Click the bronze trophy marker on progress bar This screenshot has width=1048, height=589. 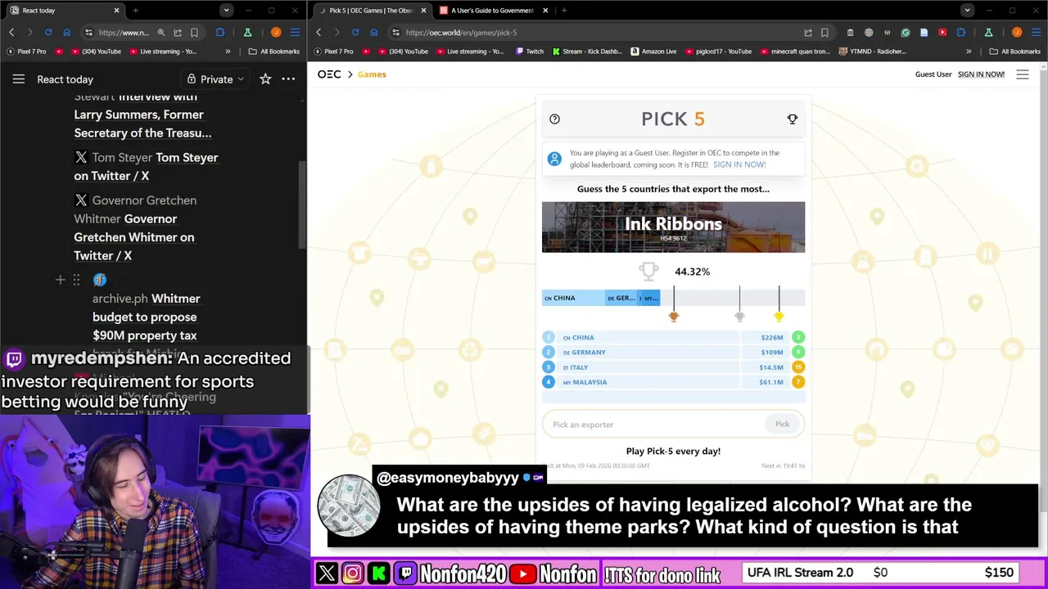[x=674, y=317]
